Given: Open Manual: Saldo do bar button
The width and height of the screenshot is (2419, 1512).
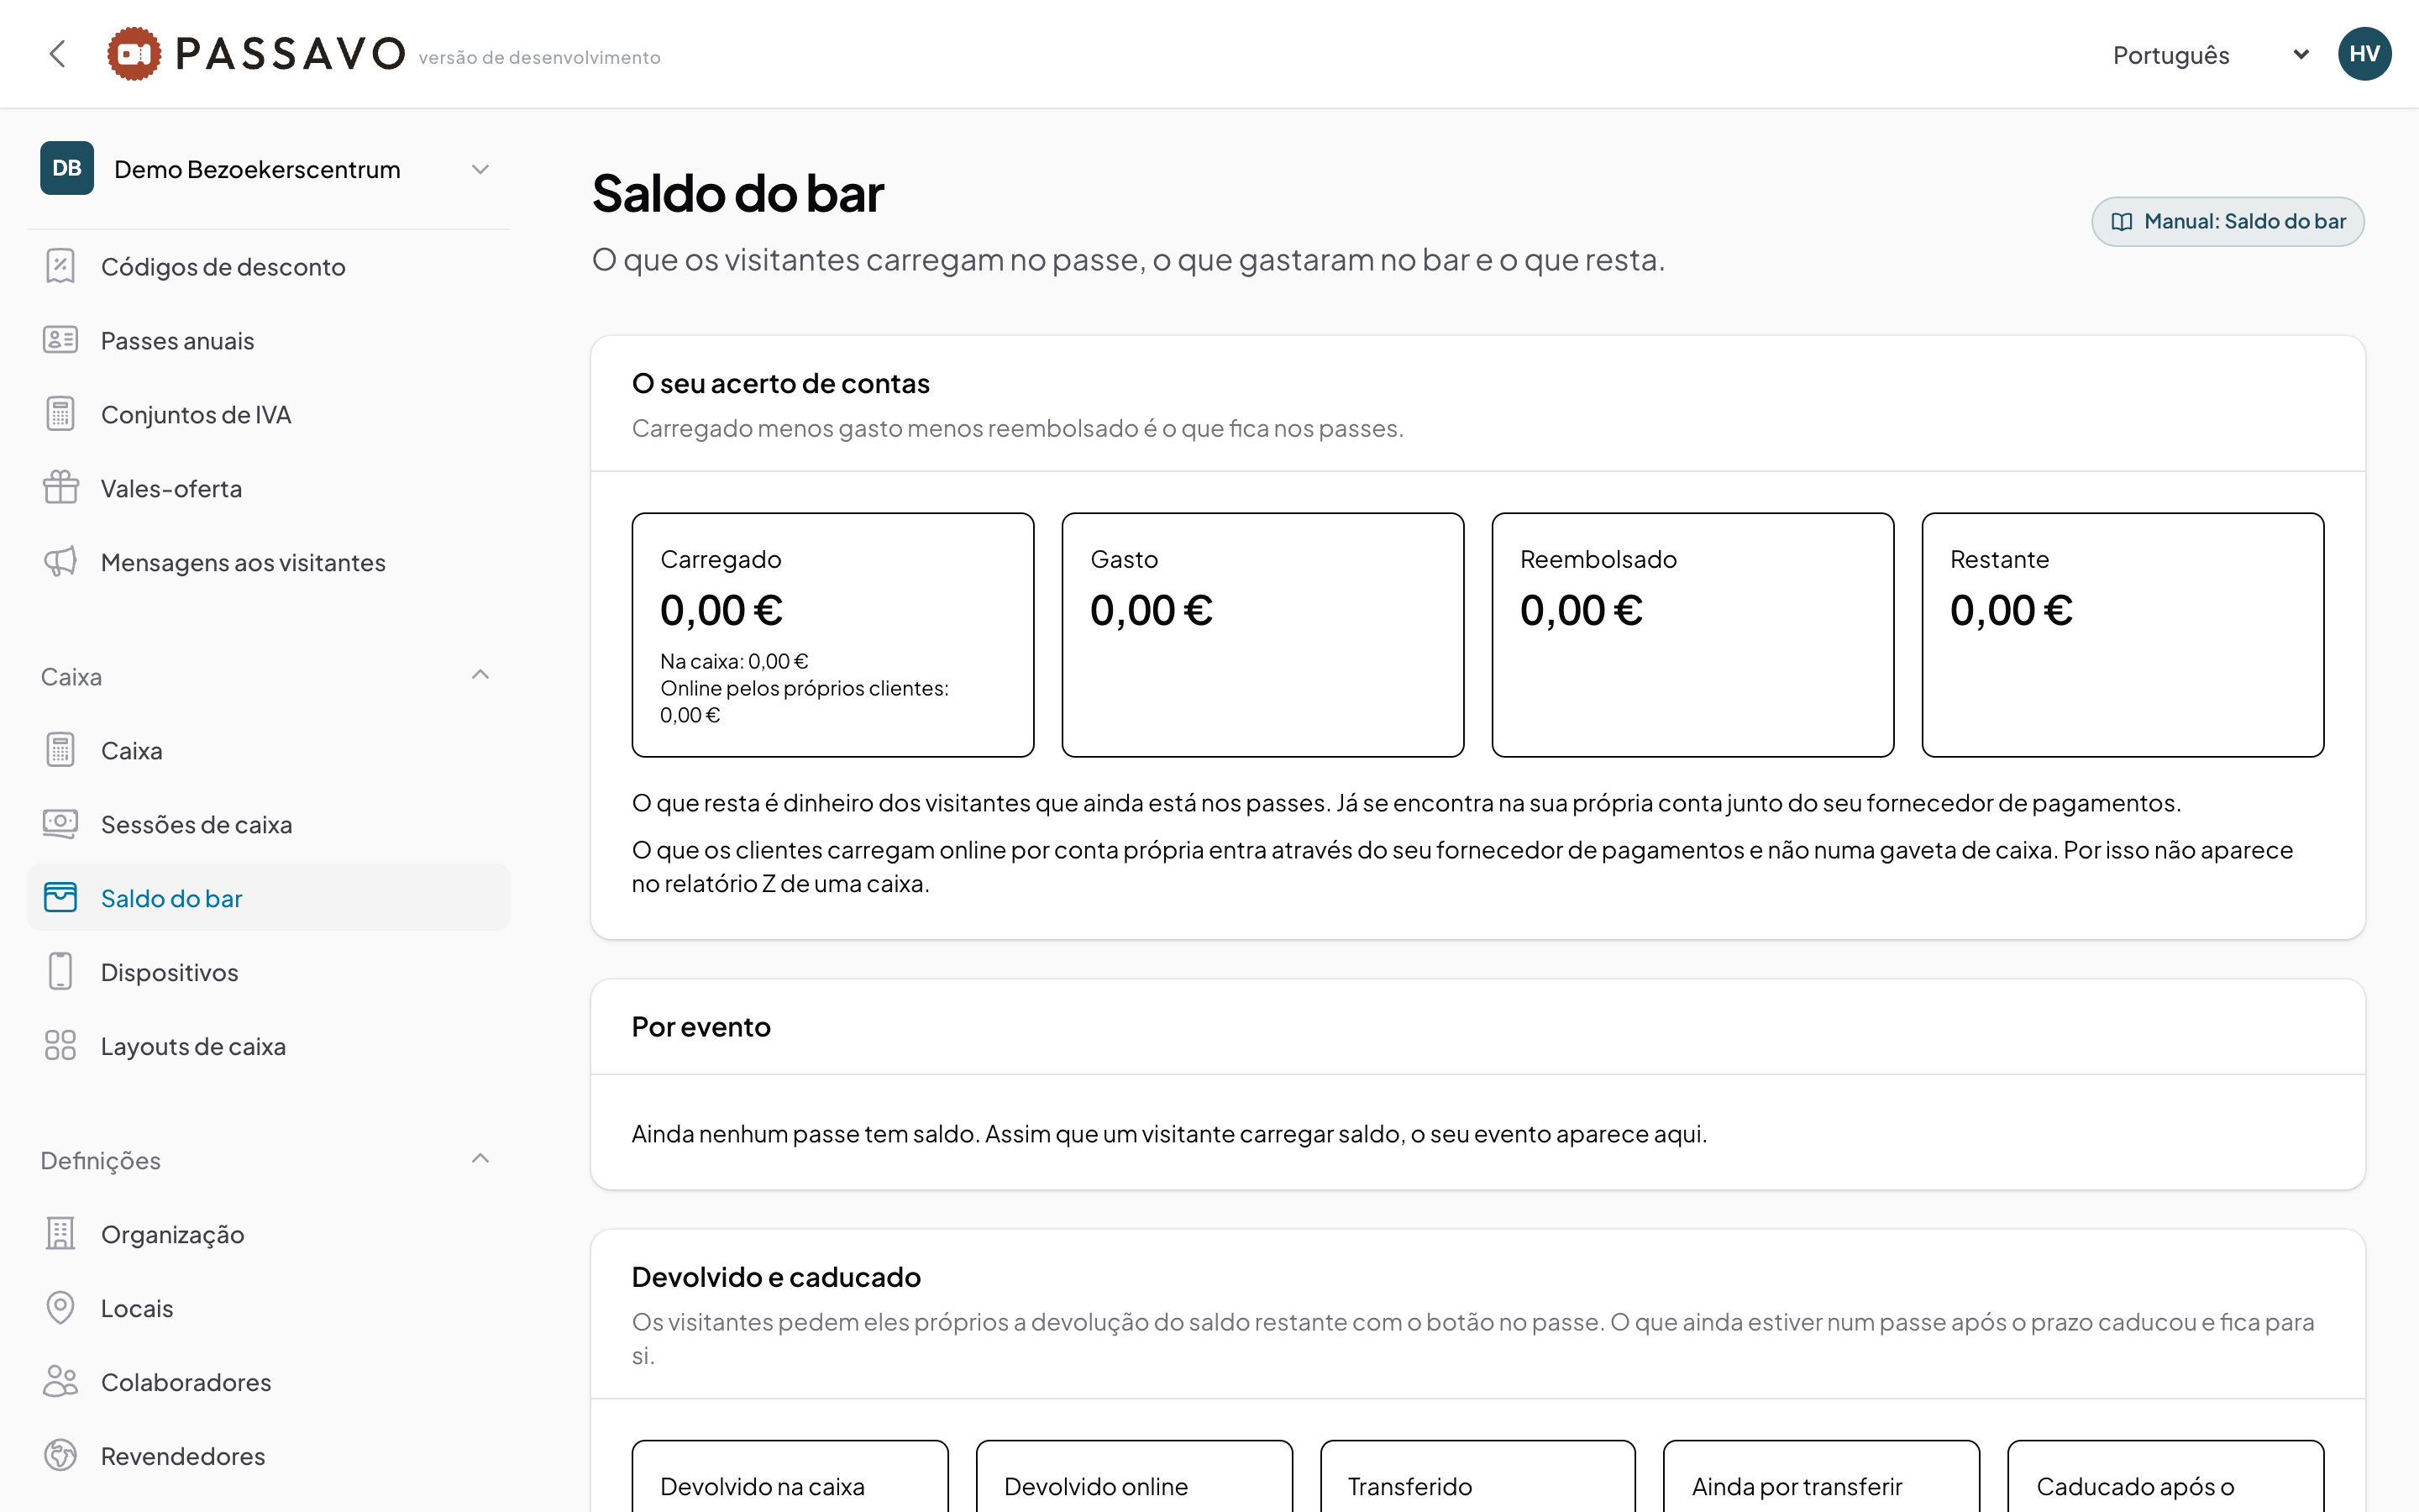Looking at the screenshot, I should coord(2227,221).
